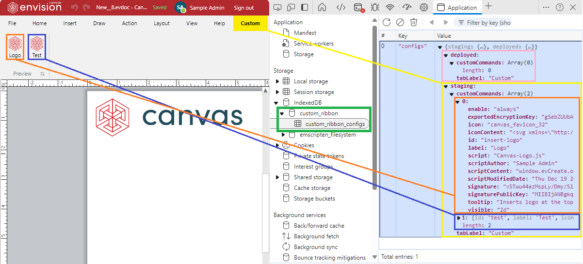Expand the Local storage tree node

tap(277, 81)
